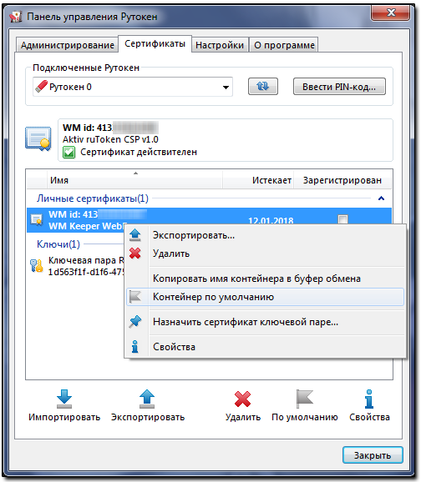This screenshot has height=482, width=421.
Task: Click the gray flag По умолчанию icon
Action: 304,399
